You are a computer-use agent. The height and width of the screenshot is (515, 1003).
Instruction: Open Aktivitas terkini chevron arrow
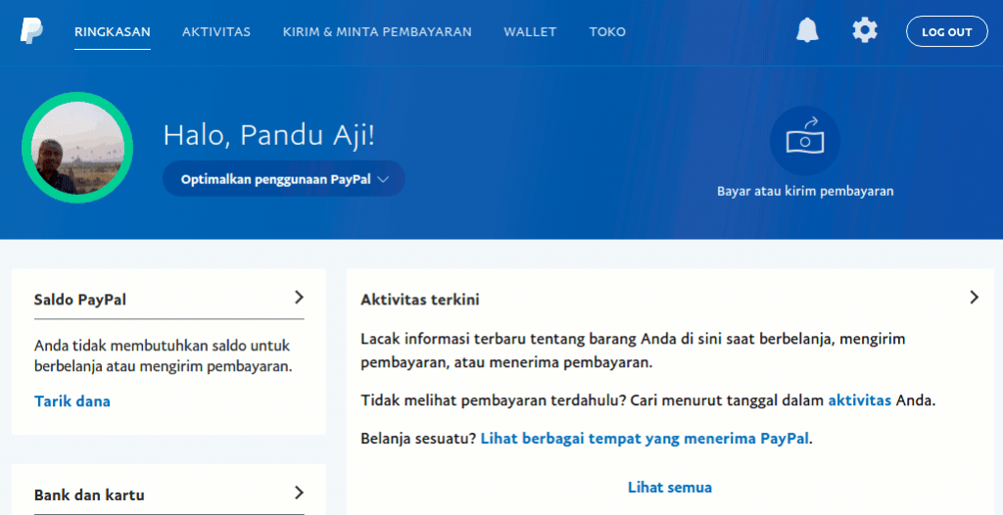point(975,297)
